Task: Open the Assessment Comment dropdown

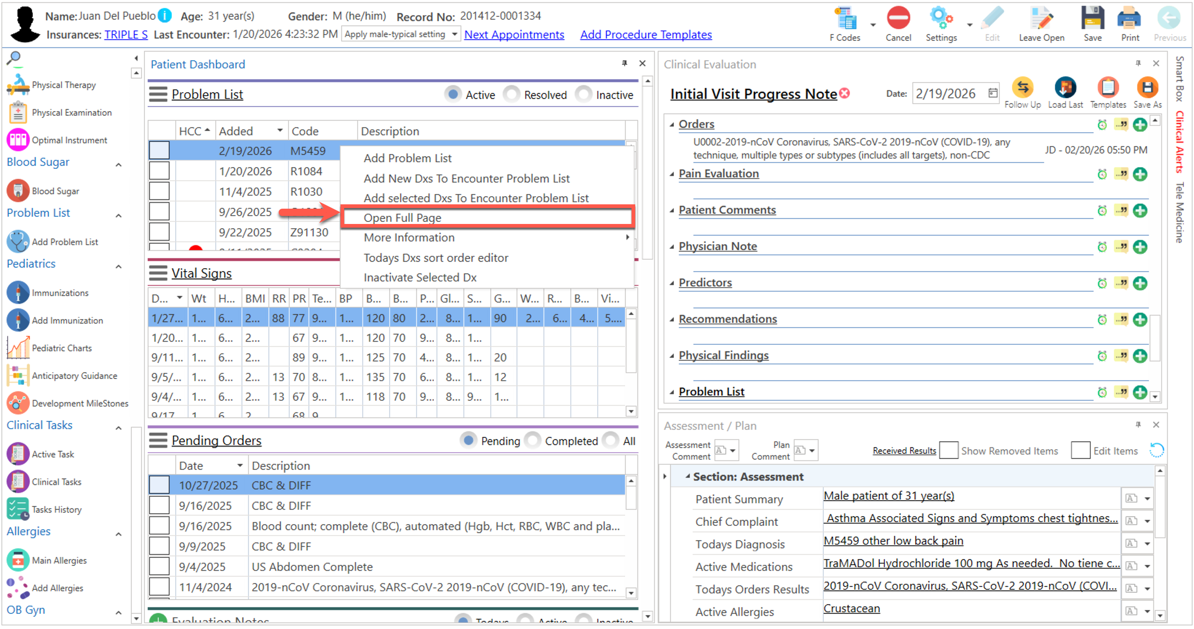Action: pos(732,450)
